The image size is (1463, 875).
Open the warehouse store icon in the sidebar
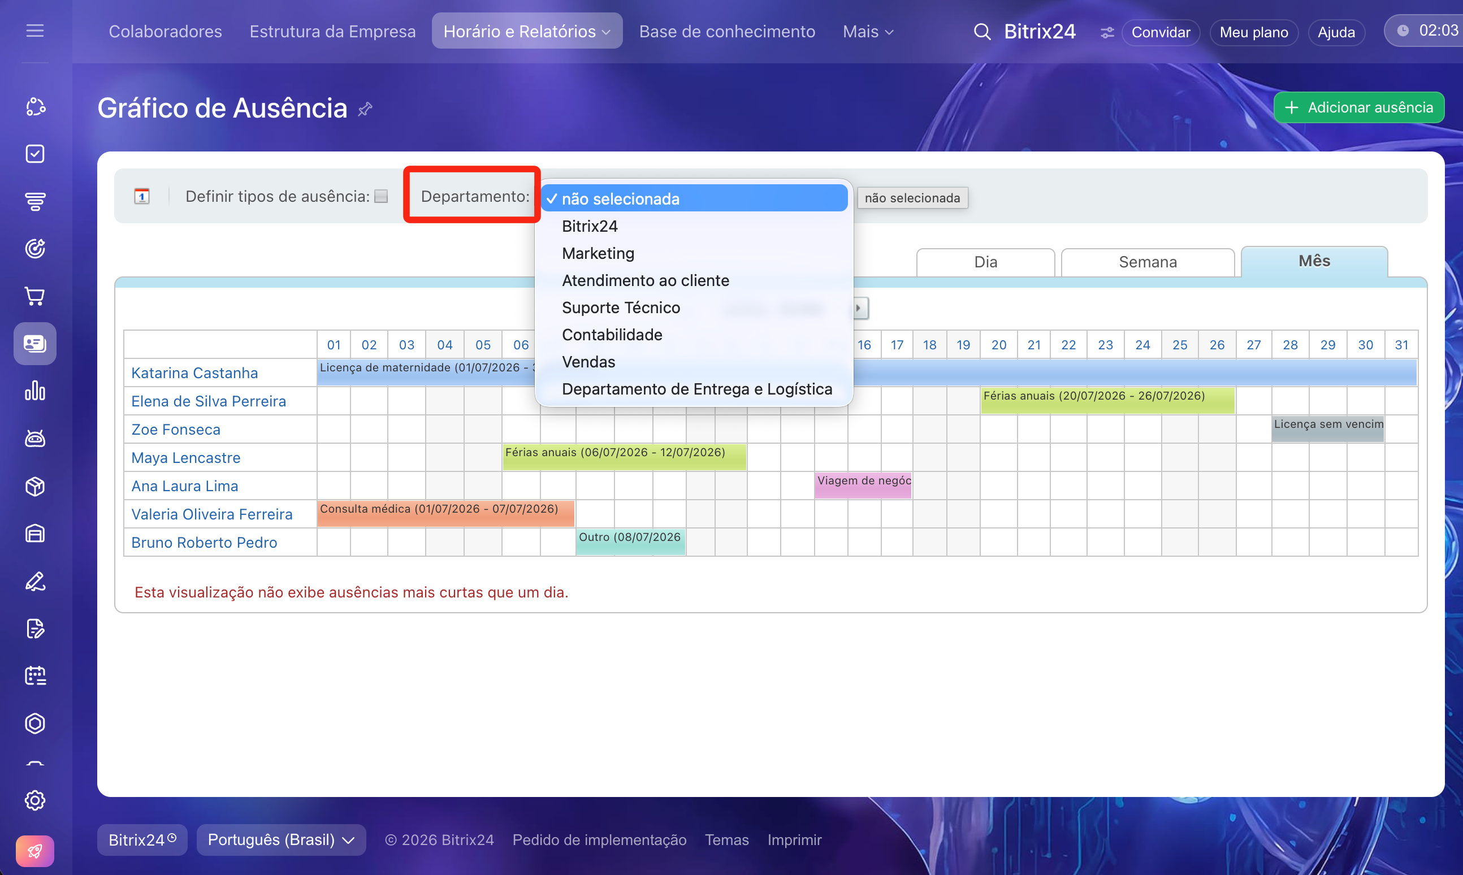36,534
